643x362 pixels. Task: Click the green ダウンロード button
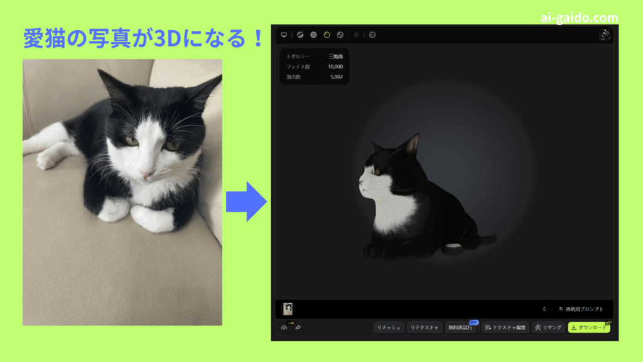589,327
